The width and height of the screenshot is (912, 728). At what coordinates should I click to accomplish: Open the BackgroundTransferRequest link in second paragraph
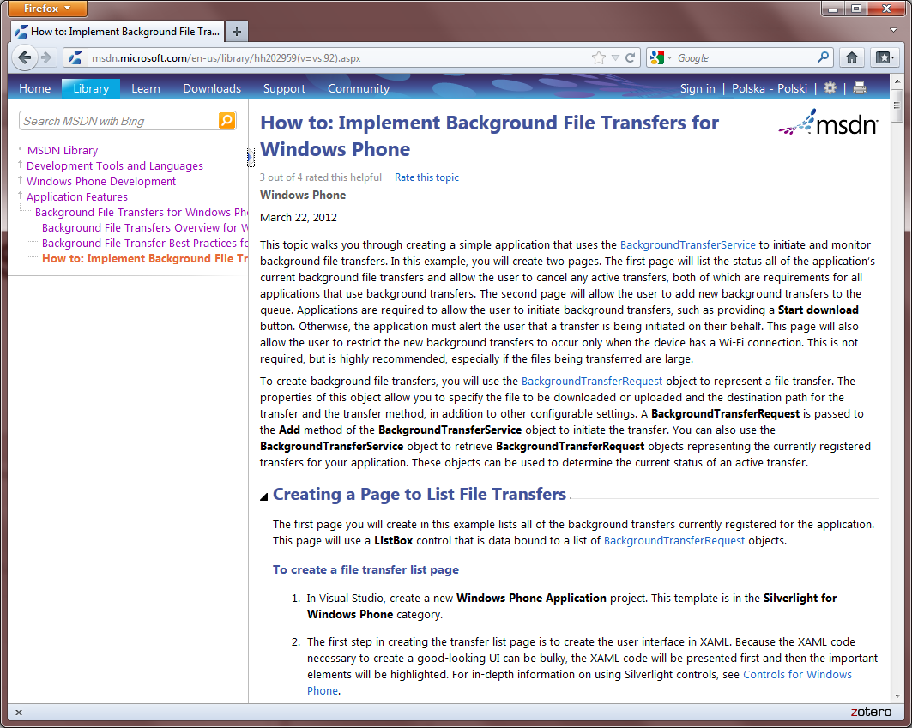(591, 381)
